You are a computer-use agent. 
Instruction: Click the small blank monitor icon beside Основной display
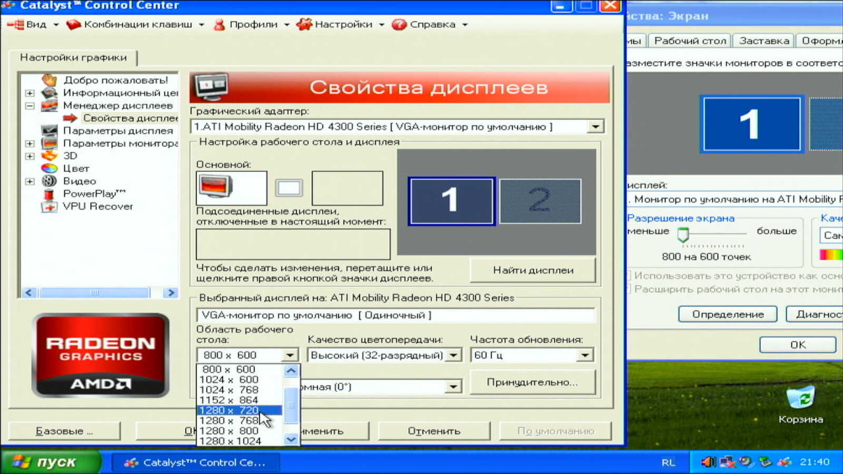(289, 188)
